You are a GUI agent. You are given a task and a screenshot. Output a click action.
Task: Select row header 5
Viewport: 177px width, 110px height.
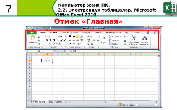pyautogui.click(x=29, y=70)
